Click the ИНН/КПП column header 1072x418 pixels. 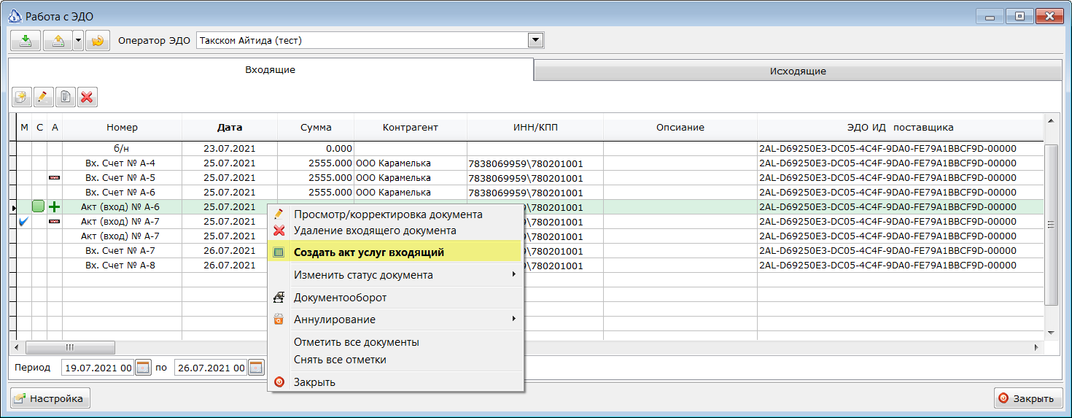pos(535,127)
